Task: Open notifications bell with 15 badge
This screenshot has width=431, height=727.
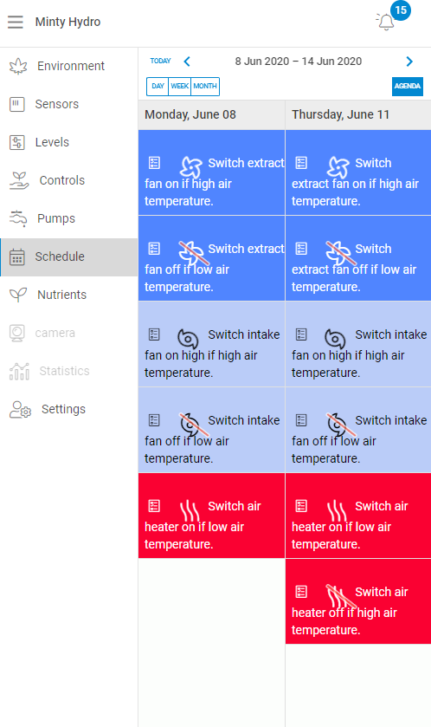Action: (386, 22)
